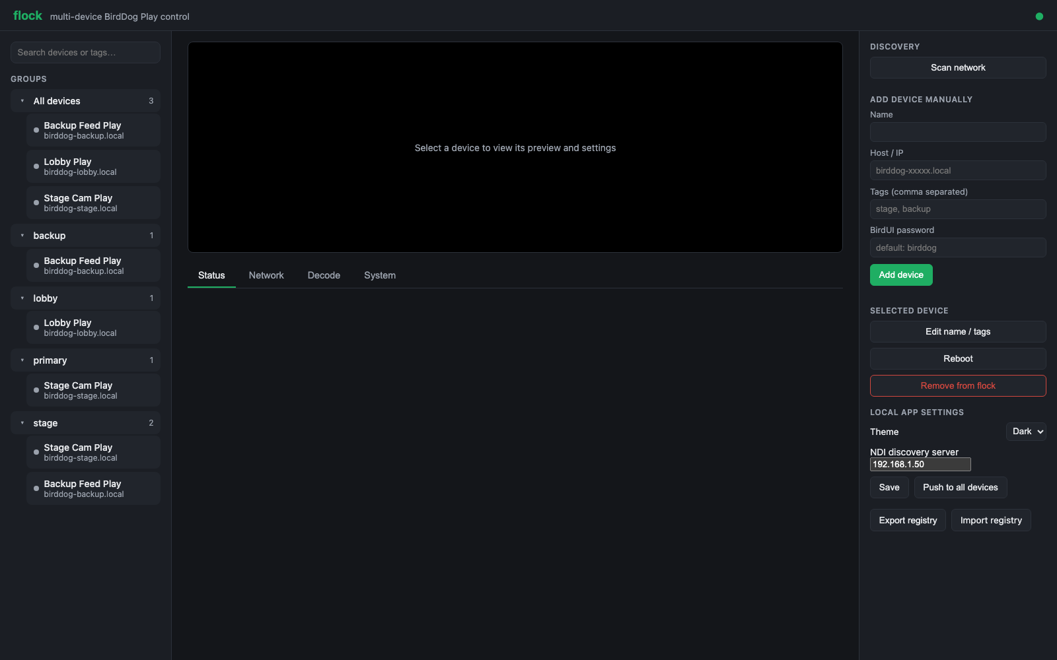
Task: Open the System tab
Action: pyautogui.click(x=380, y=275)
